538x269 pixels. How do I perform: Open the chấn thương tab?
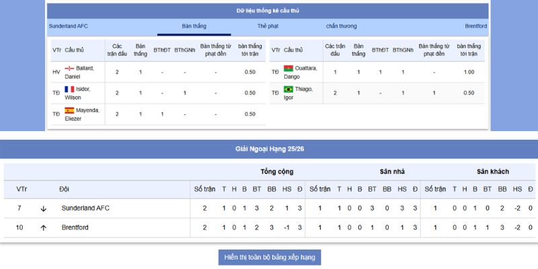tap(342, 26)
